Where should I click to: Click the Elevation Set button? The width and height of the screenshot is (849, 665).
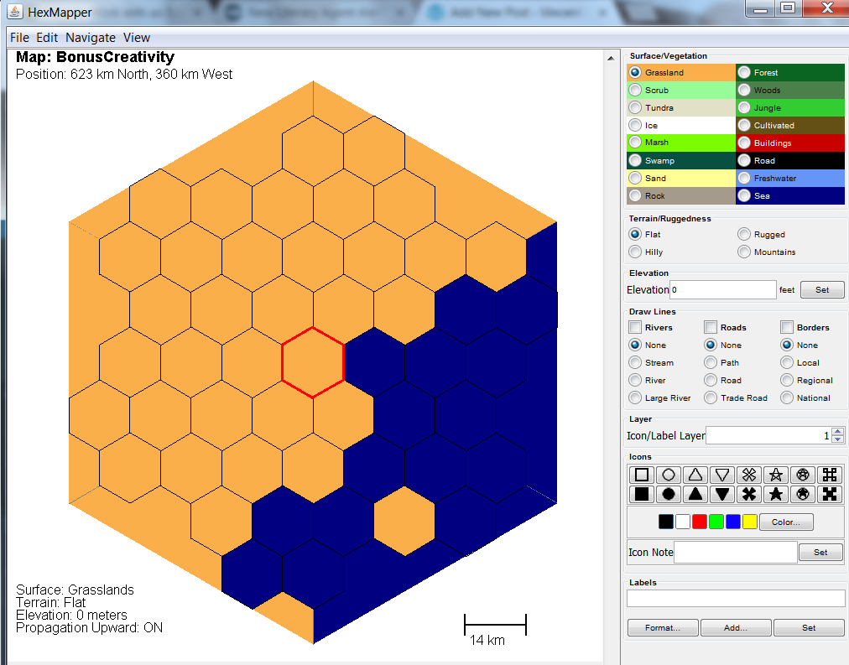pos(822,290)
